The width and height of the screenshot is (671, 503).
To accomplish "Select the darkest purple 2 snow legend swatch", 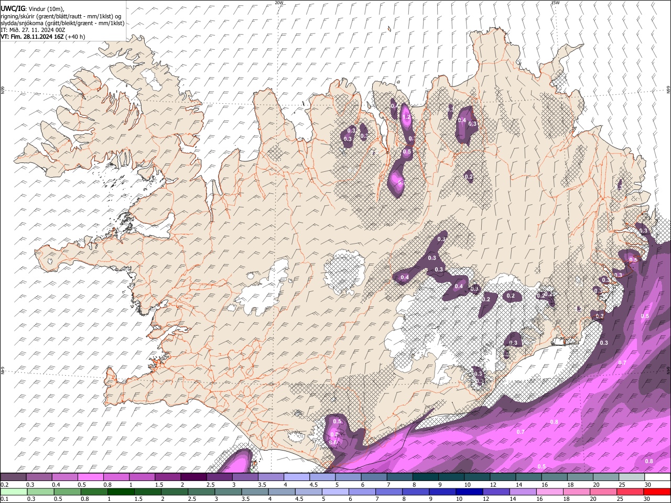I will pyautogui.click(x=193, y=477).
